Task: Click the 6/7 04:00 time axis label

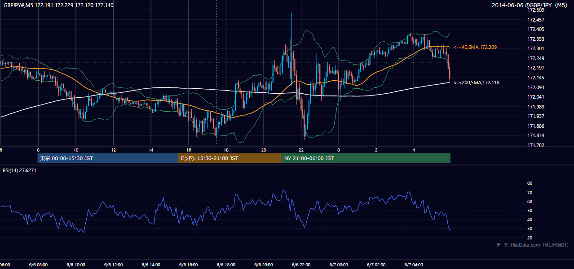Action: 414,265
